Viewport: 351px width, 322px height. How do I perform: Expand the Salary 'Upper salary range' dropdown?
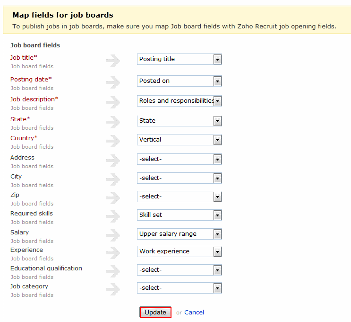[179, 234]
